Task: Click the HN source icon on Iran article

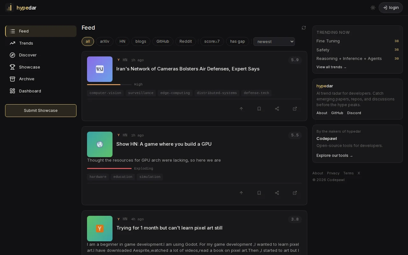Action: click(x=119, y=60)
